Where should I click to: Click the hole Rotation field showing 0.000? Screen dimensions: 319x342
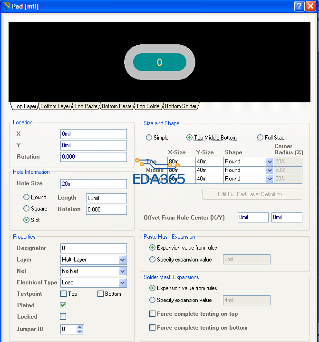tap(106, 210)
